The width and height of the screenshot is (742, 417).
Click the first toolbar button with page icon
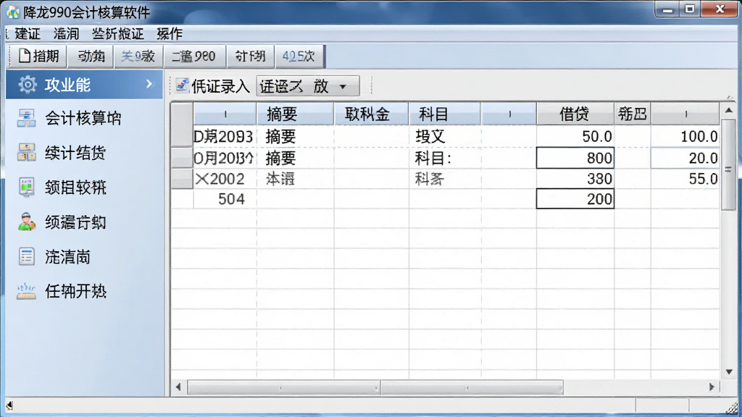point(38,56)
